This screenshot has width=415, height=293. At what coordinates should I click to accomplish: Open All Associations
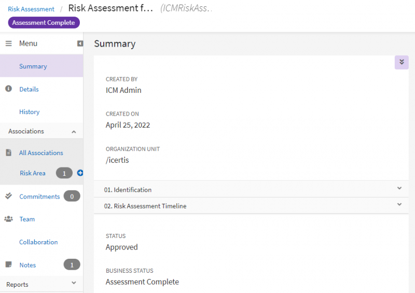tap(41, 152)
